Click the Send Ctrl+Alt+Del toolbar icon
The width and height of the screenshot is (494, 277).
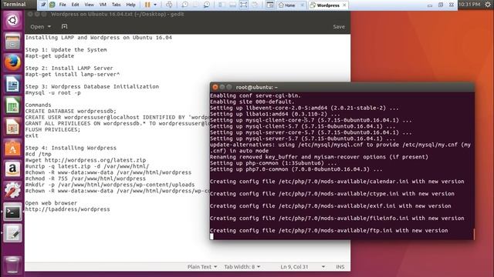click(x=169, y=5)
